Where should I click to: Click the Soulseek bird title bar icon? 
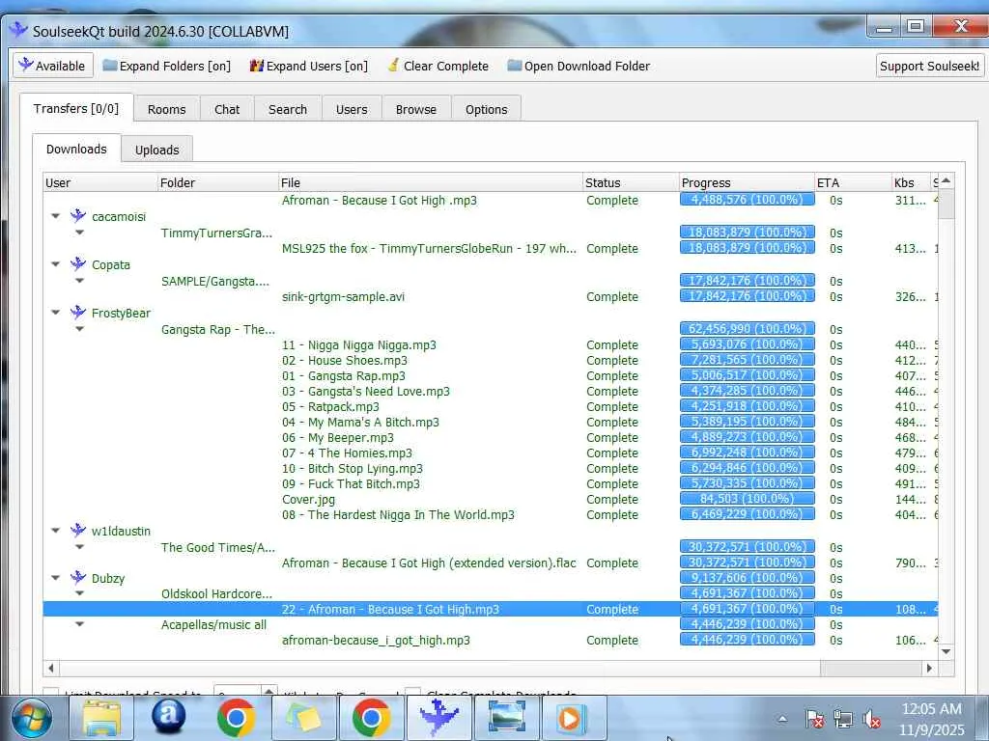[x=18, y=30]
